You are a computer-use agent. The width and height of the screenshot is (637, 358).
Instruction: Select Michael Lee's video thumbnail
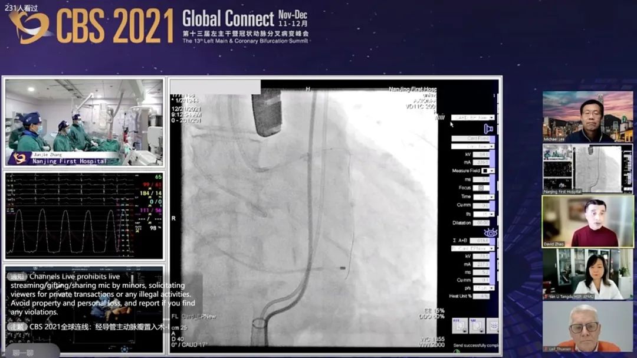pyautogui.click(x=587, y=117)
